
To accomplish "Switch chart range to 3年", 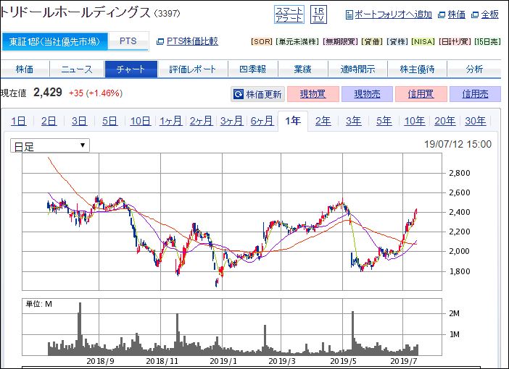I will click(x=354, y=121).
